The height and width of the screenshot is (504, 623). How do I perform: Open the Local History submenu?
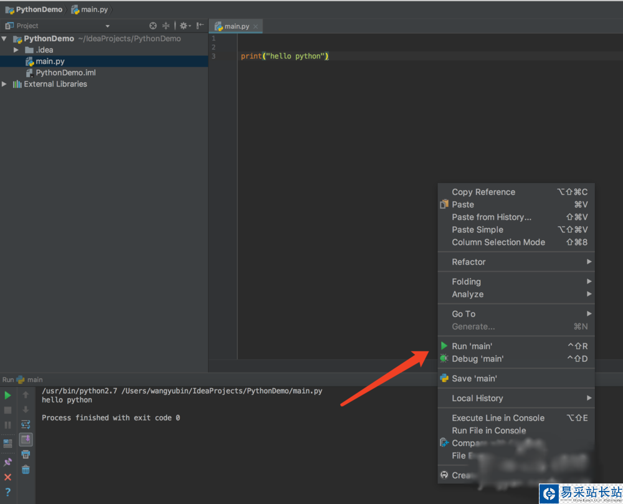click(x=516, y=398)
